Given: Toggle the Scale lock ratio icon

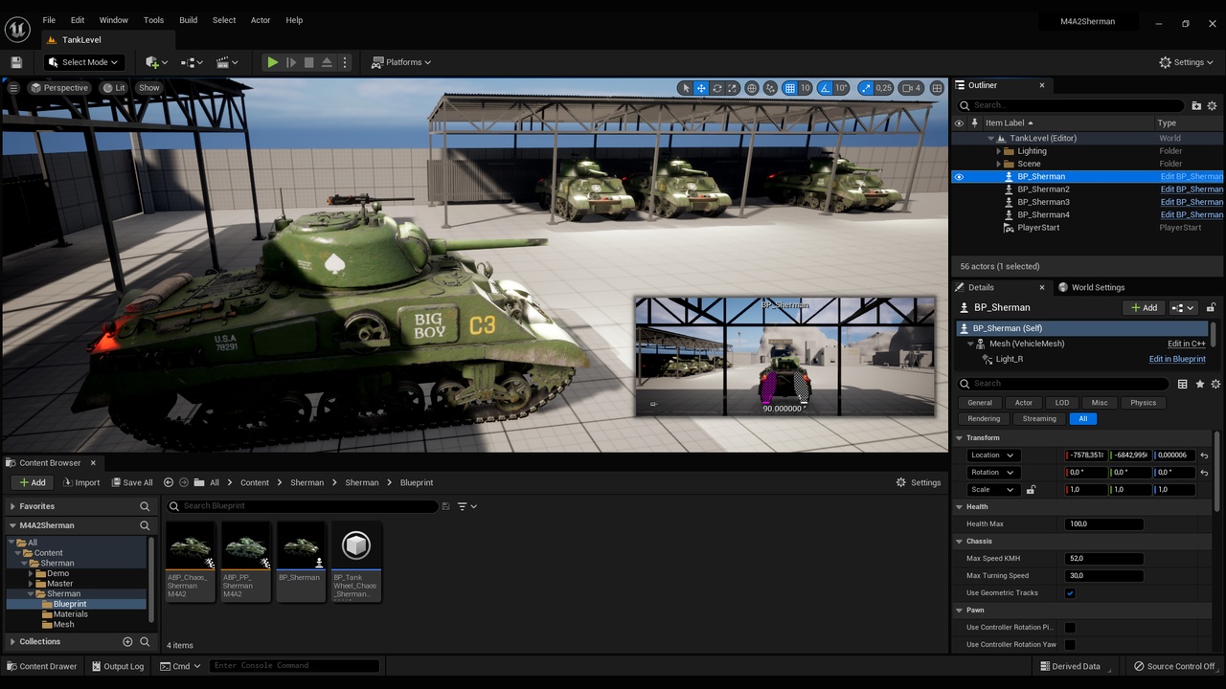Looking at the screenshot, I should (1031, 490).
